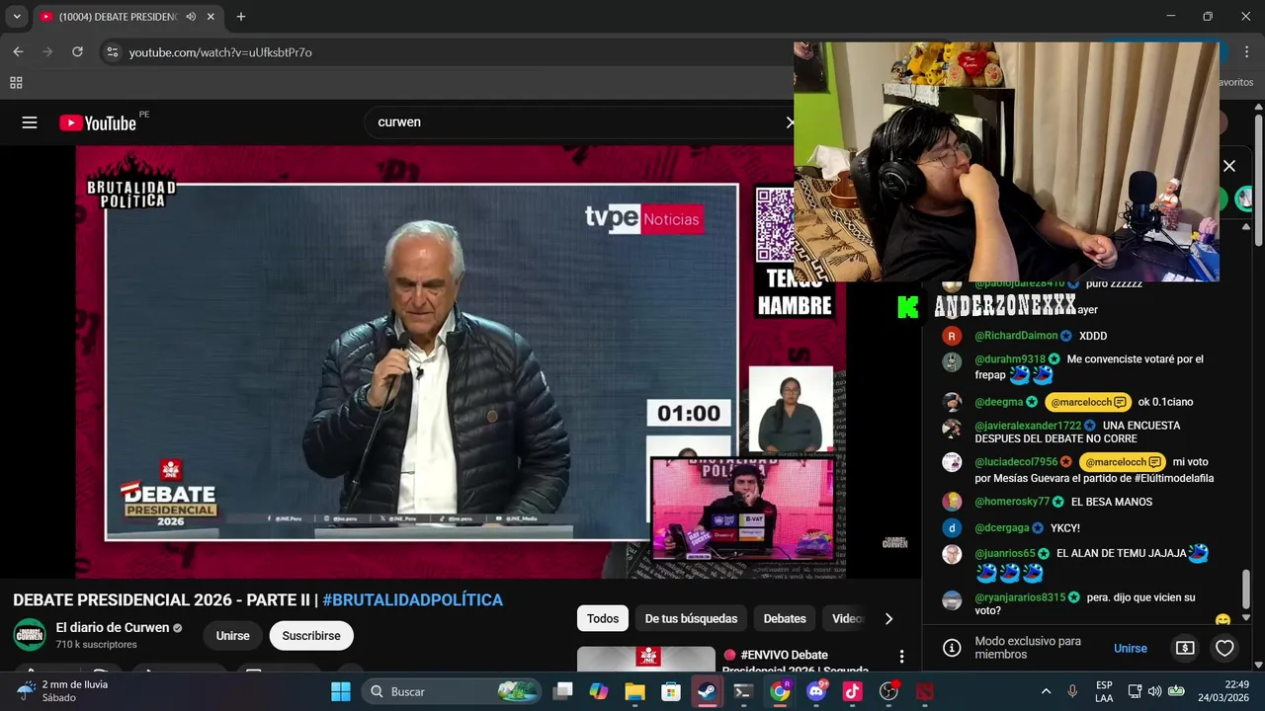Select the De tus búsquedas chip
Screen dimensions: 1265x711
[x=691, y=618]
